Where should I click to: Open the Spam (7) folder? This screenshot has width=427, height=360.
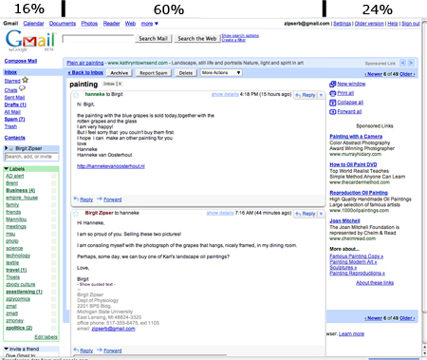pyautogui.click(x=14, y=119)
